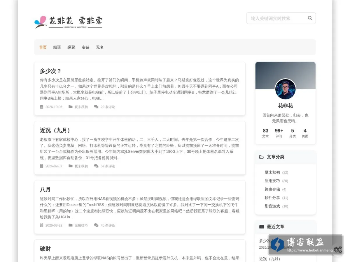Click the list icon beside 最近文章
The width and height of the screenshot is (350, 262).
(262, 227)
